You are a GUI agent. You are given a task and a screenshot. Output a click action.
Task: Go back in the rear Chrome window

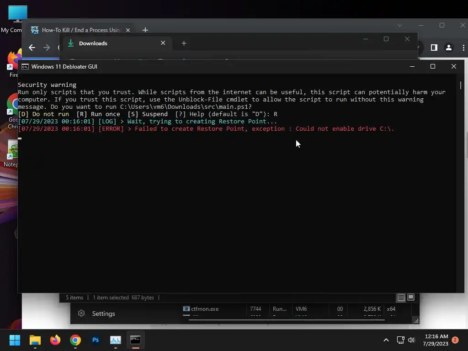32,48
